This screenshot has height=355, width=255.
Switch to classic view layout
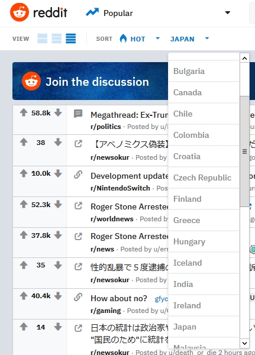56,38
